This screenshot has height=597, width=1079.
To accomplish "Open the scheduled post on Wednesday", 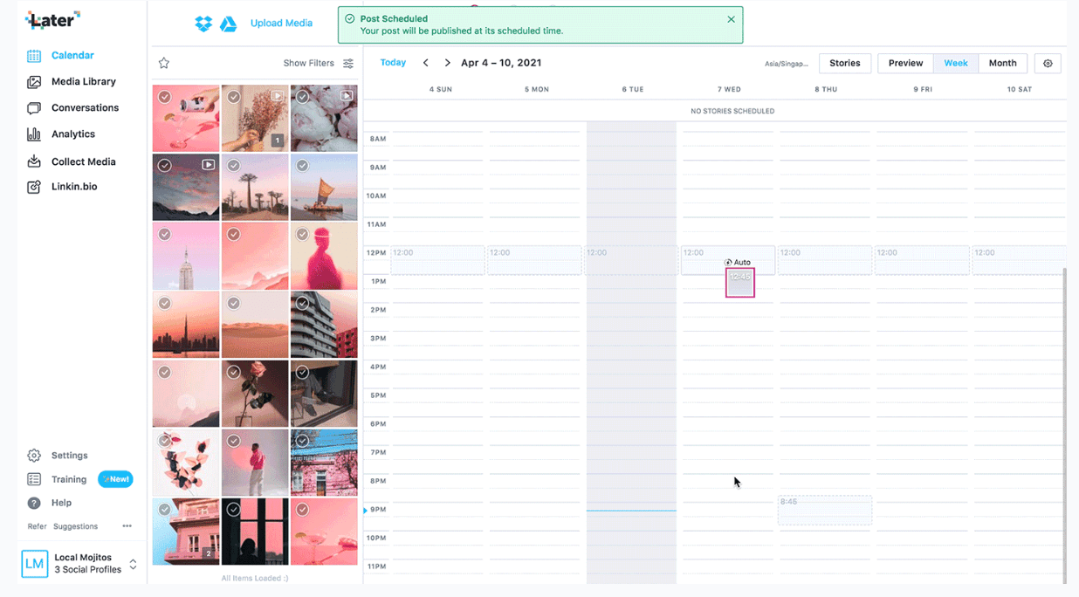I will coord(739,283).
